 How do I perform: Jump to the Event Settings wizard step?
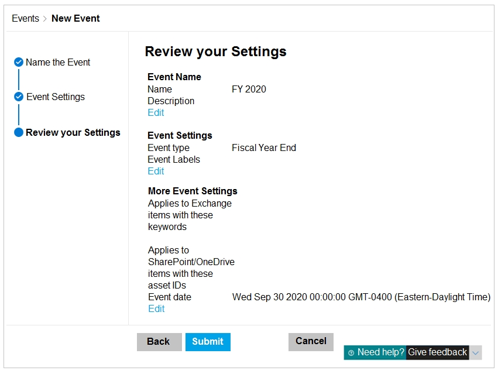[x=56, y=97]
